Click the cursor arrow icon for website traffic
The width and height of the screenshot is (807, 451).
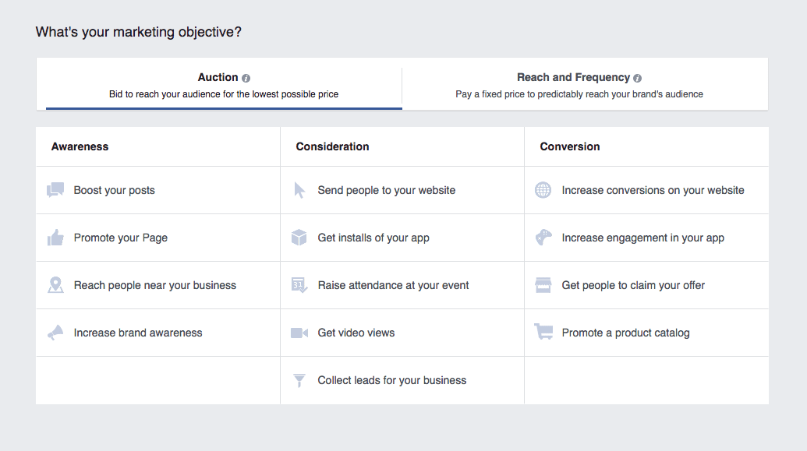(299, 190)
